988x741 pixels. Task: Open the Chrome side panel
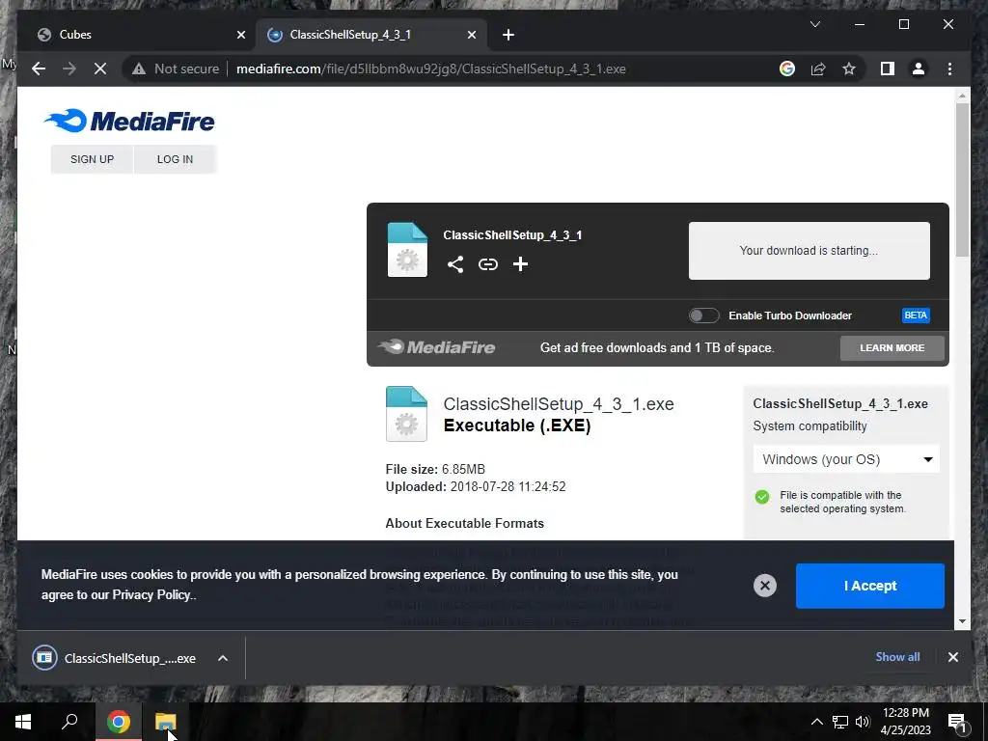(x=888, y=69)
